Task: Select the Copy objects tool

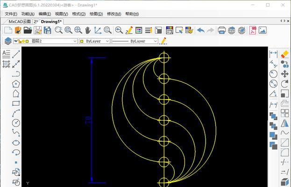Action: click(x=284, y=64)
